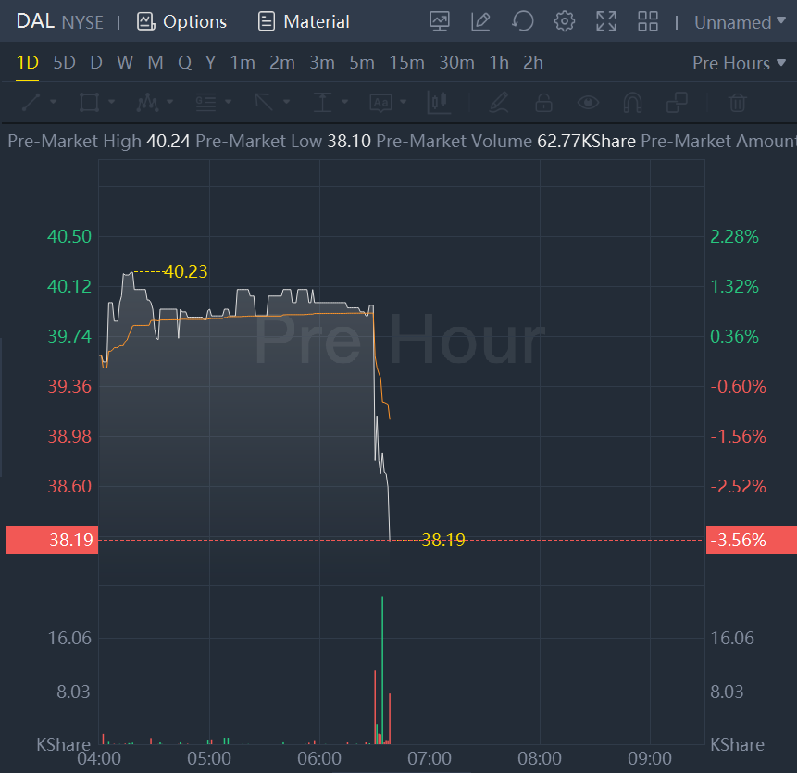Open the drawing edit pencil icon
797x773 pixels.
pyautogui.click(x=480, y=21)
